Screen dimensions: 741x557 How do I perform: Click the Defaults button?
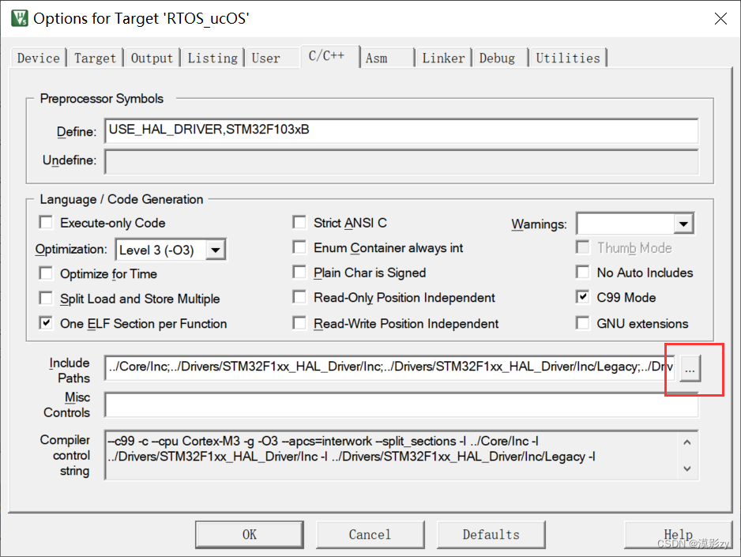(x=491, y=534)
